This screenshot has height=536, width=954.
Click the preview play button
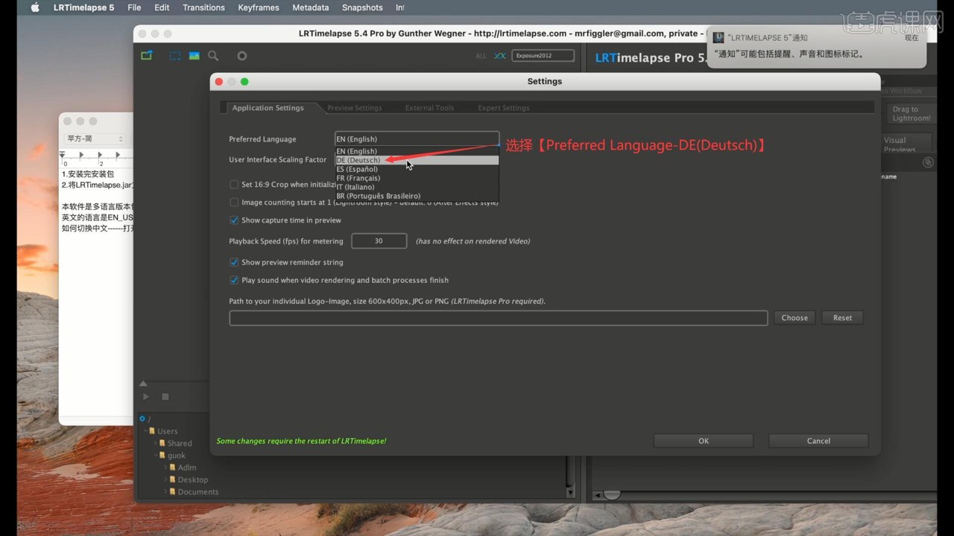pos(146,397)
